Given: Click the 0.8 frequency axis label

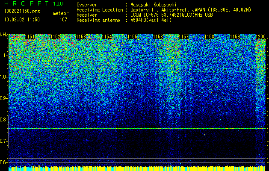Looking at the screenshot, I should tap(3, 120).
